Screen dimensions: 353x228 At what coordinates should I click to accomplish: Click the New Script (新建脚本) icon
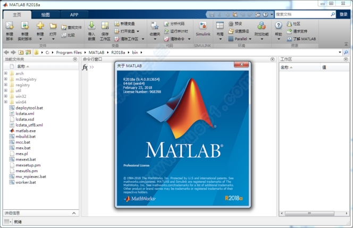coord(10,26)
